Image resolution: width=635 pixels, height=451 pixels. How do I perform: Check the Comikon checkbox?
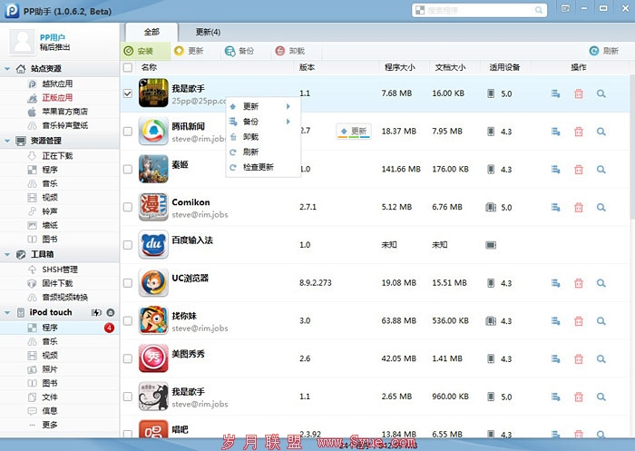(128, 207)
